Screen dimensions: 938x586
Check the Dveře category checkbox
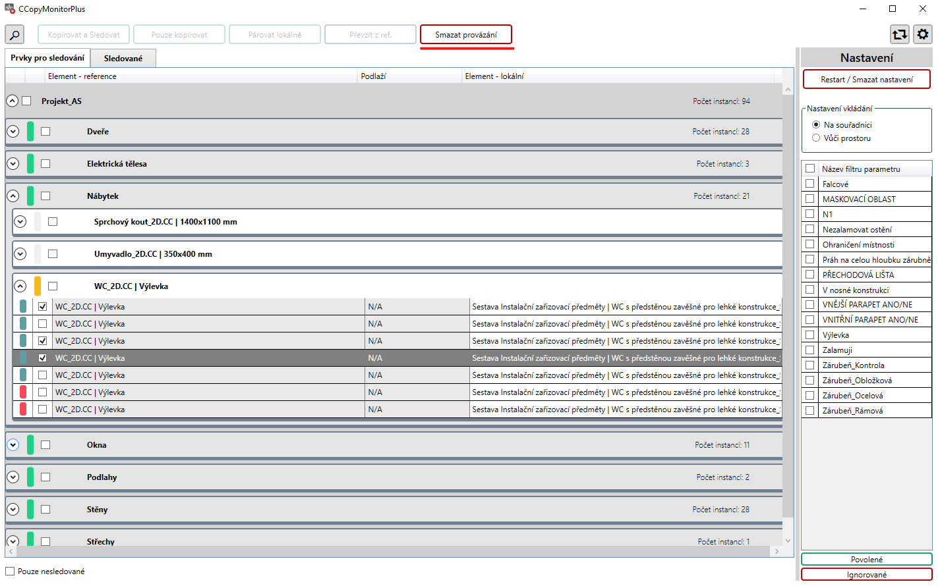pos(45,131)
